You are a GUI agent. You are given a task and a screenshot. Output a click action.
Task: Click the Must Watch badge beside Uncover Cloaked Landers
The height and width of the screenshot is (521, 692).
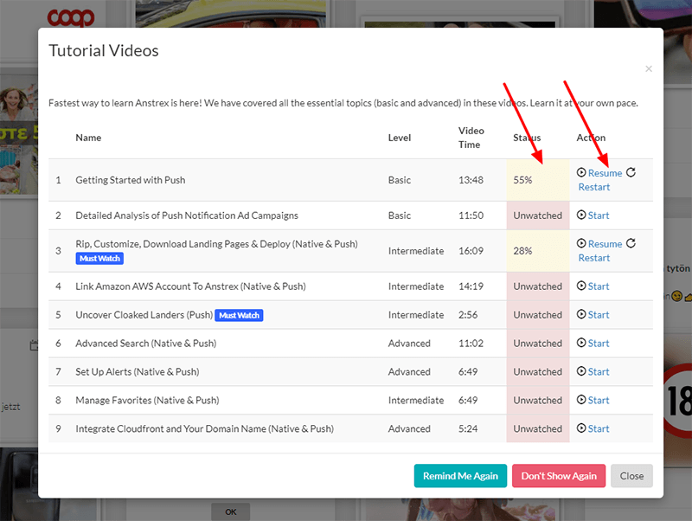(240, 315)
